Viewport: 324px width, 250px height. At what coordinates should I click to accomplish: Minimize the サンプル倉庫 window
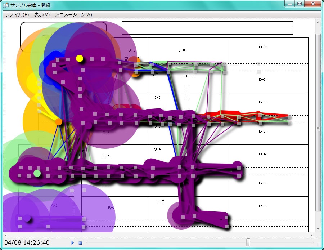point(290,4)
